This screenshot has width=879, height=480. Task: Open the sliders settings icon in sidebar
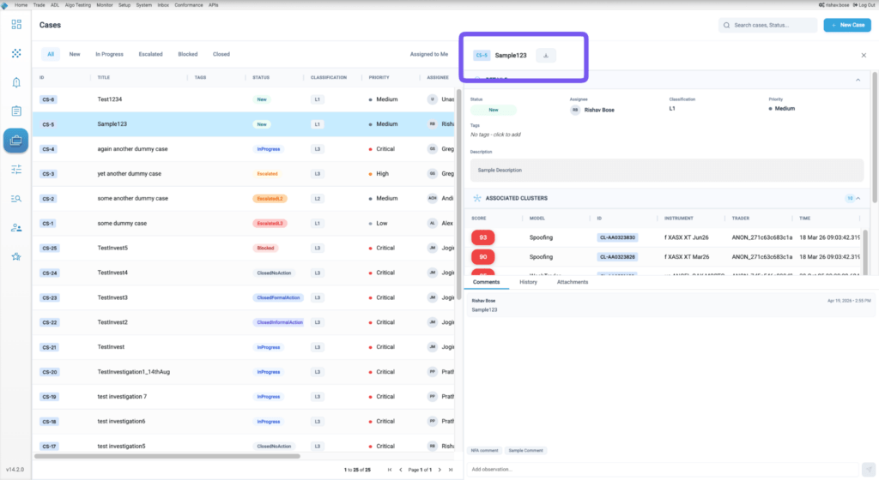[x=16, y=169]
